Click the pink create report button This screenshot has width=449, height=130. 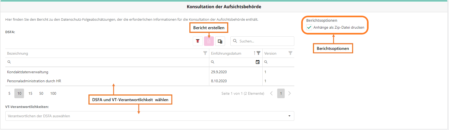[209, 41]
